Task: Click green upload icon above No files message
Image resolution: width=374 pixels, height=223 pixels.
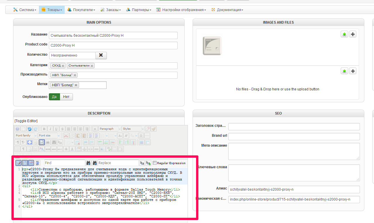Action: (344, 71)
